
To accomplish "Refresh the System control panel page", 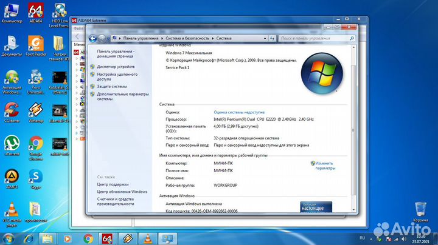I will point(272,38).
